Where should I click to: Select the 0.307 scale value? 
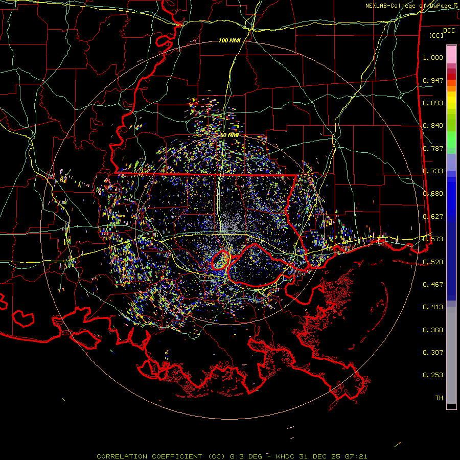(433, 353)
